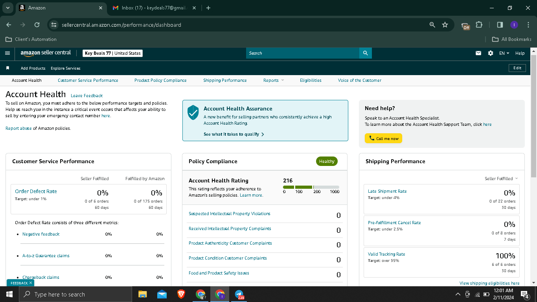Open the Seller Fulfilled shipping dropdown
This screenshot has width=537, height=302.
tap(501, 179)
